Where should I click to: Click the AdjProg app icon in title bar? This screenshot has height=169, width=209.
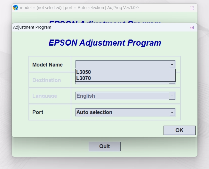coord(15,8)
